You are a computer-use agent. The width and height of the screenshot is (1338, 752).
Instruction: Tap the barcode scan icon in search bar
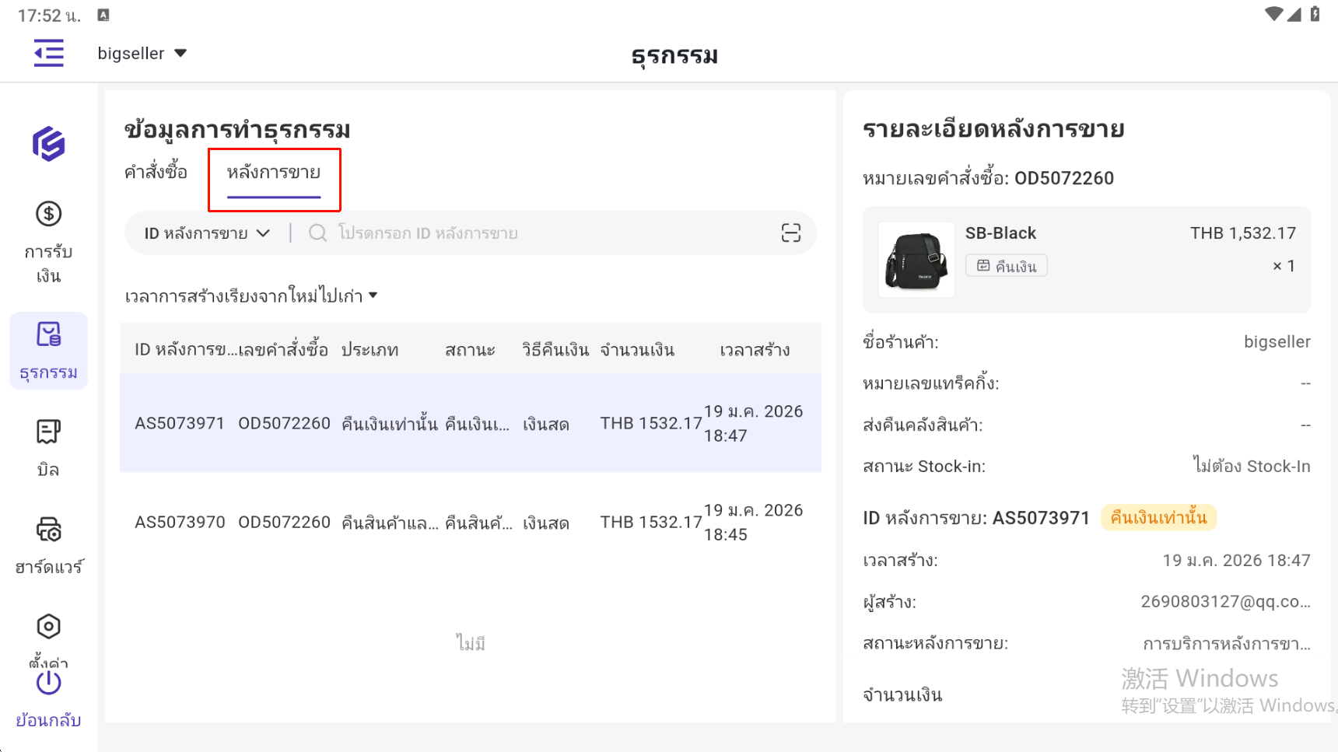coord(790,233)
